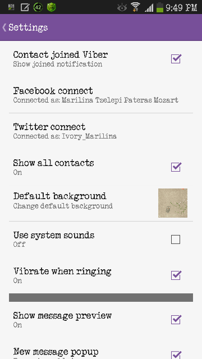Toggle Vibrate when ringing checkbox
This screenshot has width=202, height=359.
[x=176, y=275]
